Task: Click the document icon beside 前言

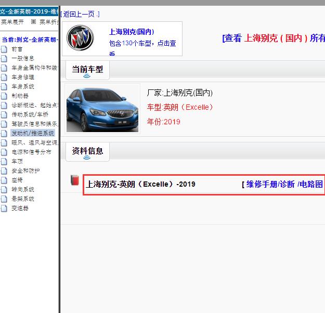Action: click(x=4, y=49)
